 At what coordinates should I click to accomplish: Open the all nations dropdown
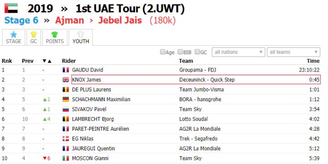point(238,52)
